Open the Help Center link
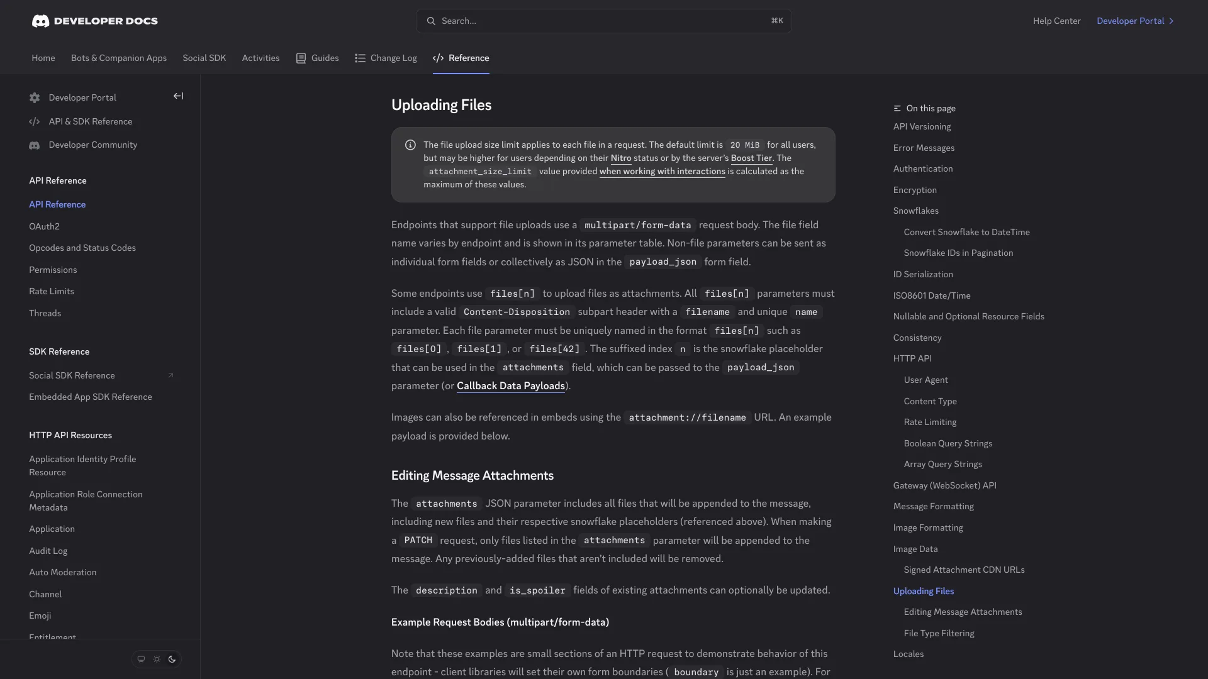Screen dimensions: 1208x679 pos(1057,21)
